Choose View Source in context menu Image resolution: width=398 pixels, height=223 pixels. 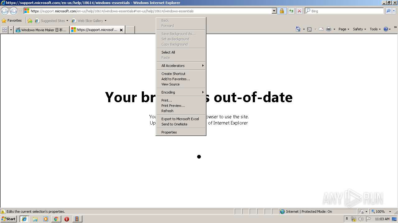[x=181, y=84]
